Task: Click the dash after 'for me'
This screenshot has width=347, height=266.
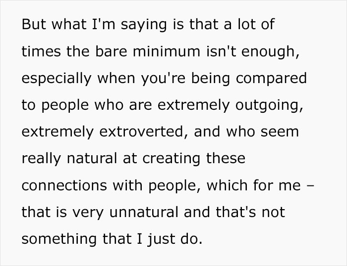Action: [x=311, y=186]
